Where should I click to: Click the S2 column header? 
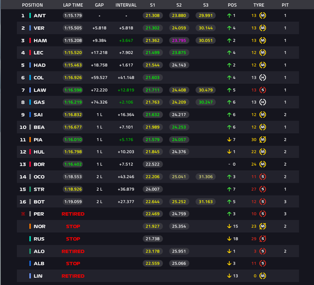[x=179, y=5]
